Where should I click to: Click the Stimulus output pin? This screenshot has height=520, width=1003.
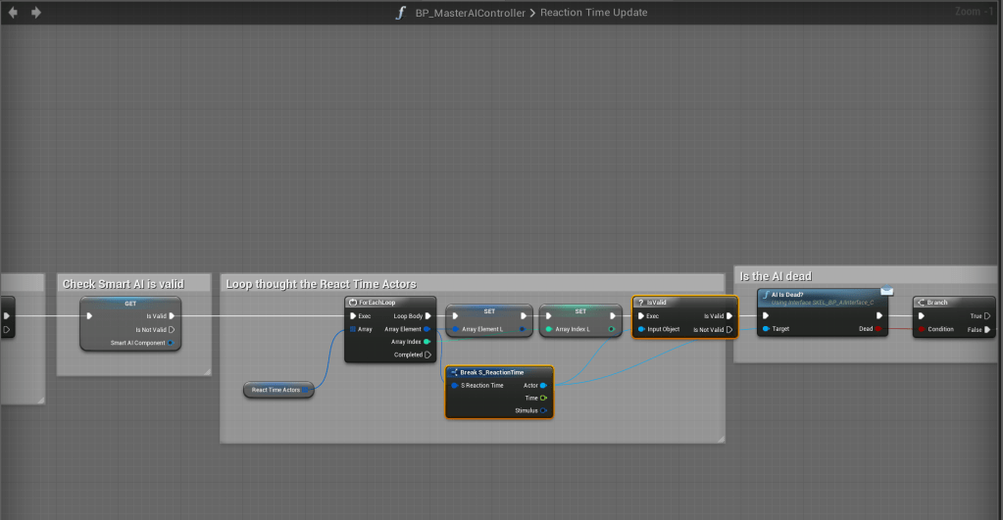543,410
